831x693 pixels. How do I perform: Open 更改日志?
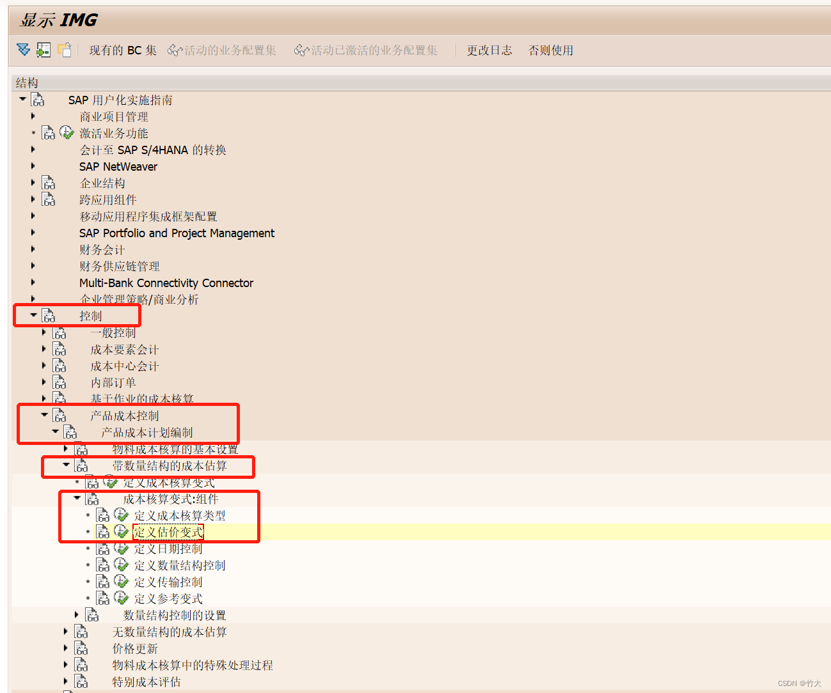pos(489,51)
